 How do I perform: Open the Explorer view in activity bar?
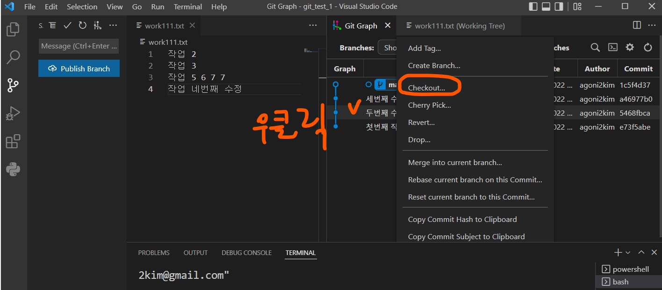pyautogui.click(x=13, y=29)
